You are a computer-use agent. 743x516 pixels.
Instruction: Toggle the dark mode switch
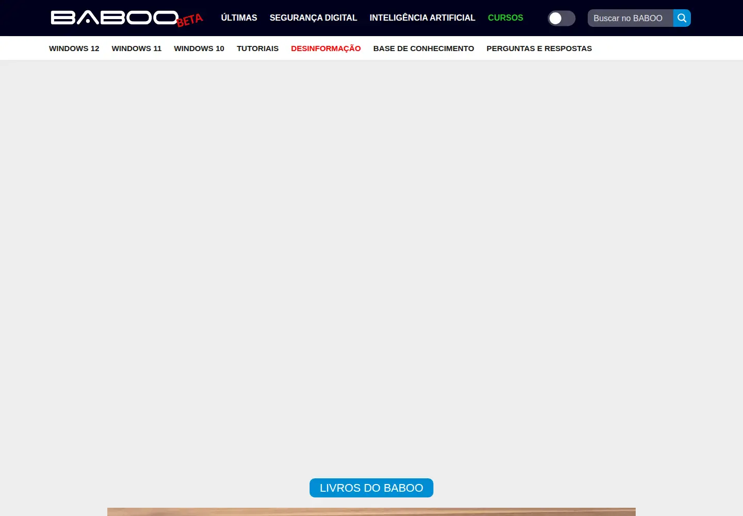(x=561, y=18)
